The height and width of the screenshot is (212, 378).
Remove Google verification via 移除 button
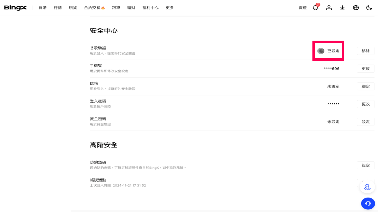366,51
